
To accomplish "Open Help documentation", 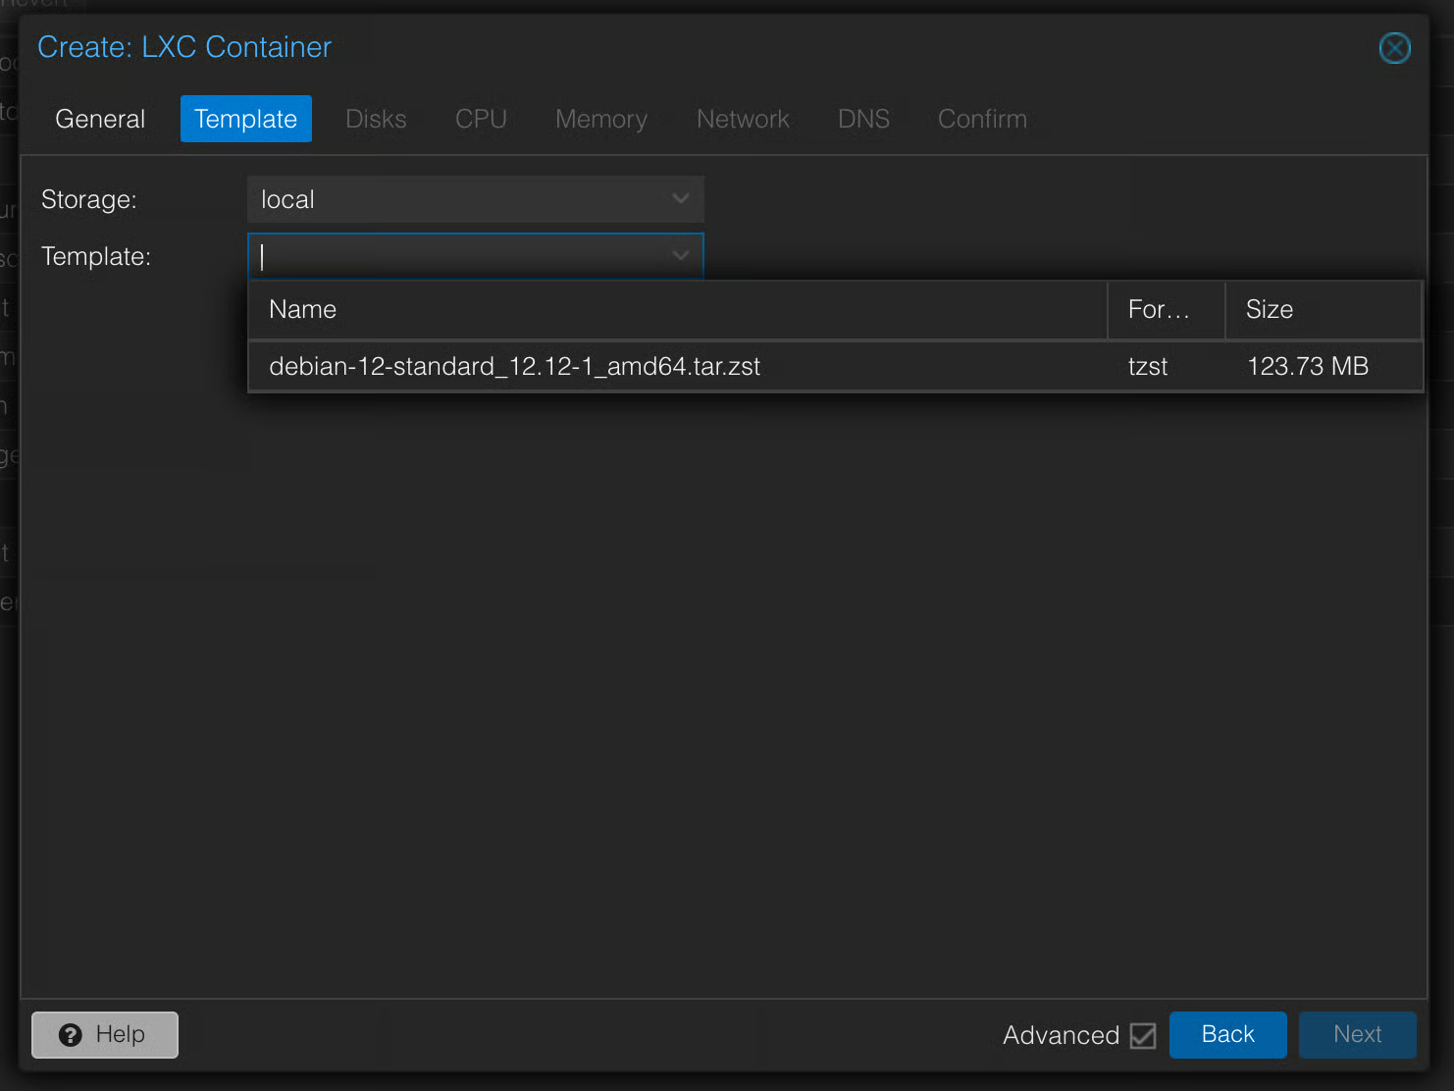I will tap(105, 1035).
